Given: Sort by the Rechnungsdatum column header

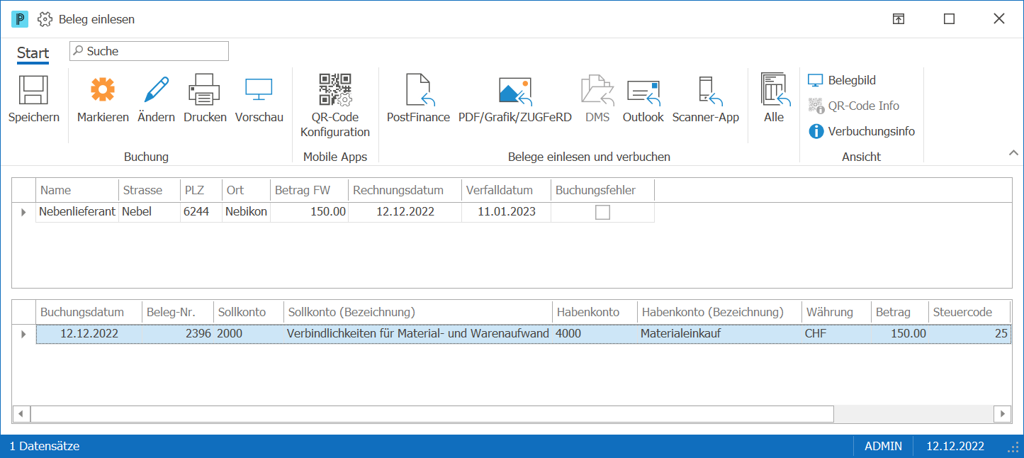Looking at the screenshot, I should point(405,190).
